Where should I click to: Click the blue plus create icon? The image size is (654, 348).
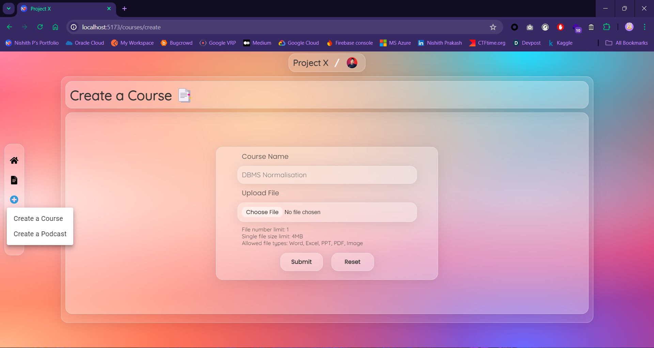(x=14, y=199)
